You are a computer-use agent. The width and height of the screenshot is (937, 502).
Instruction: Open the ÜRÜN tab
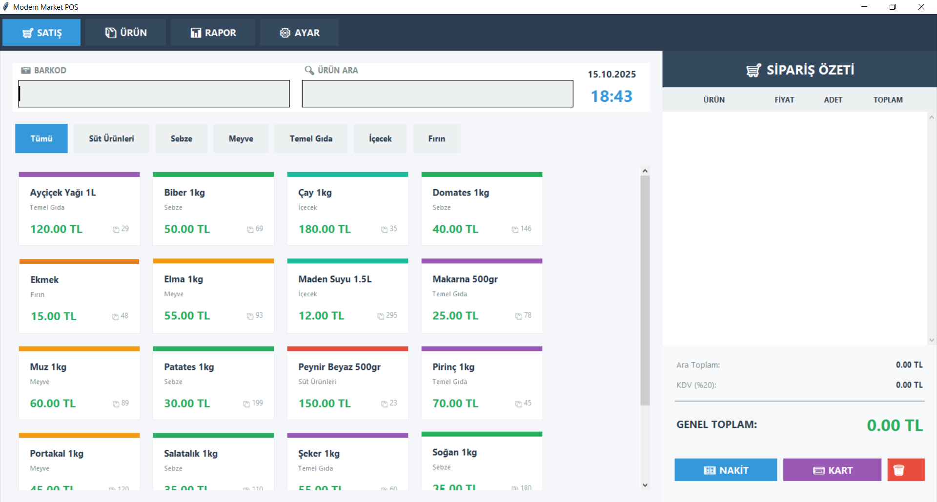pos(126,33)
